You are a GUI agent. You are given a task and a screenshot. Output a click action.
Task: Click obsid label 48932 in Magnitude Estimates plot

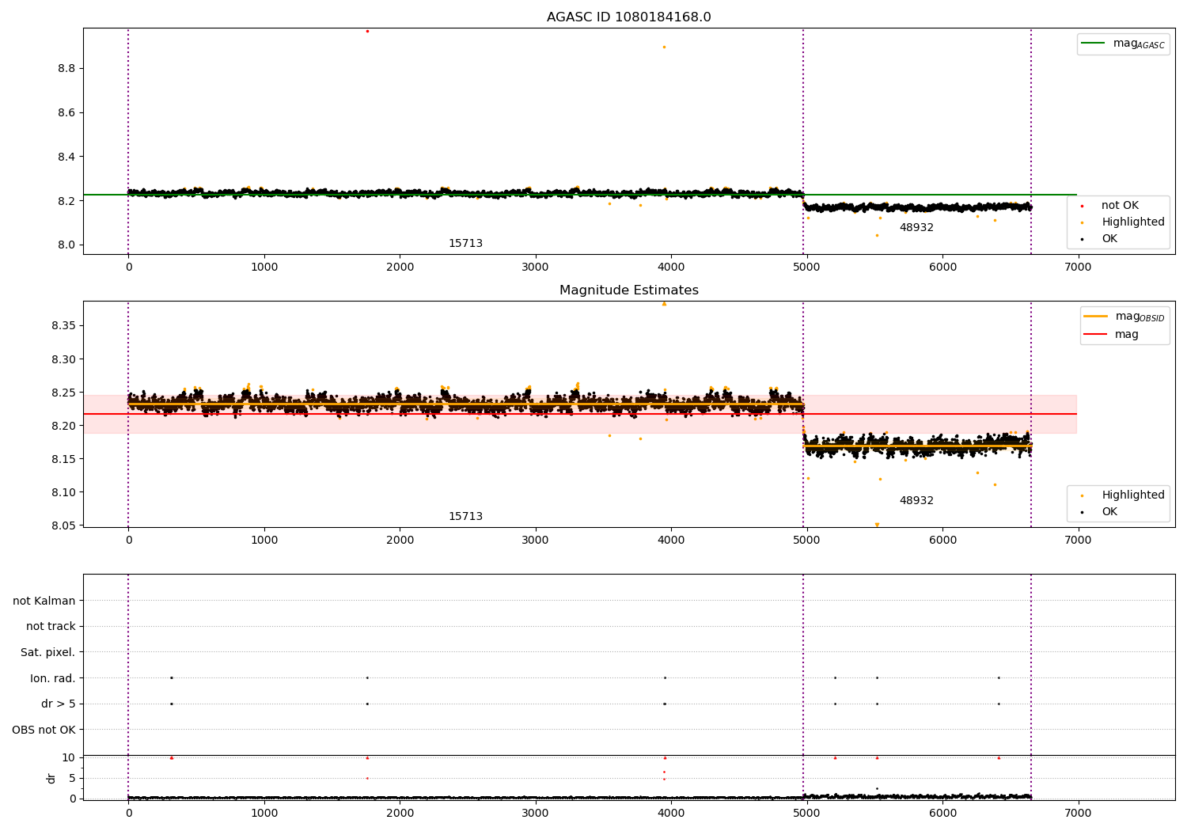click(916, 501)
